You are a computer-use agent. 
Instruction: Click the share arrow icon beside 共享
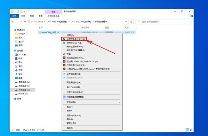(x=64, y=54)
